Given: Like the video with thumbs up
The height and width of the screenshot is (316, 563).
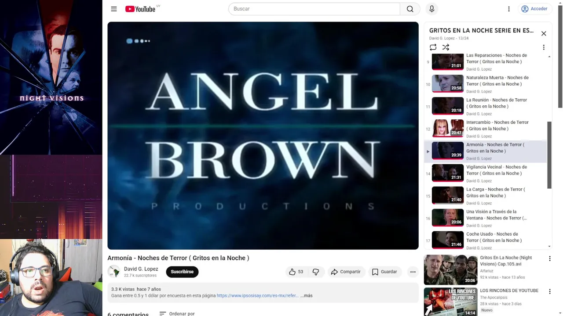Looking at the screenshot, I should point(296,272).
